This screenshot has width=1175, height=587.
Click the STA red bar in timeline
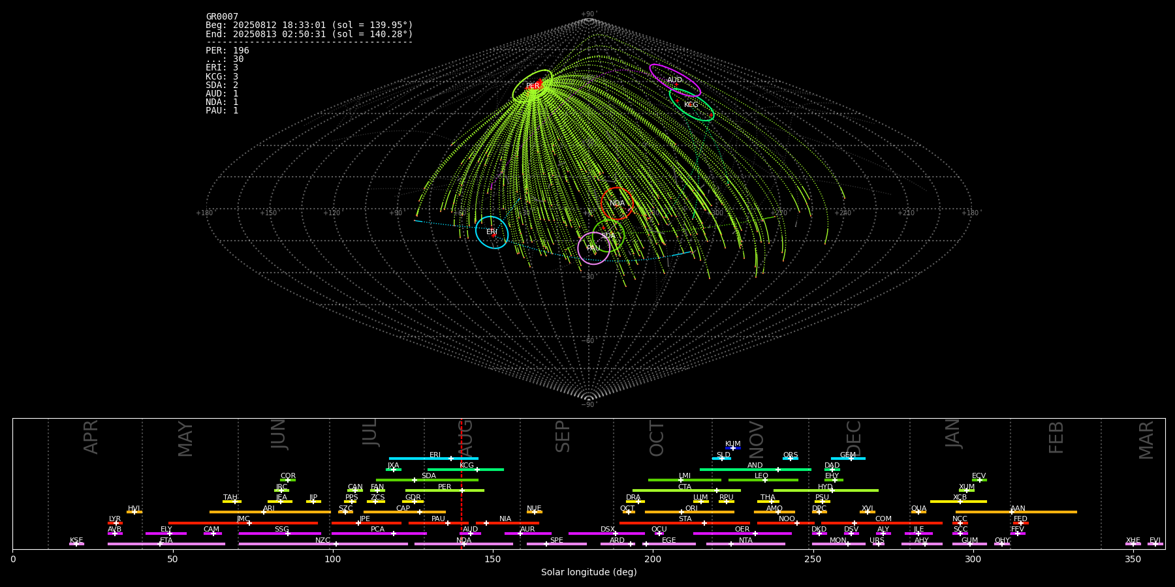click(x=685, y=523)
